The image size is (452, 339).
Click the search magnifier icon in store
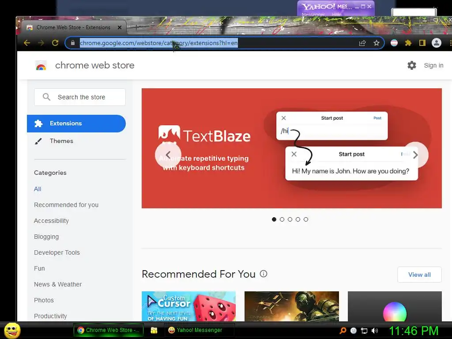click(46, 97)
